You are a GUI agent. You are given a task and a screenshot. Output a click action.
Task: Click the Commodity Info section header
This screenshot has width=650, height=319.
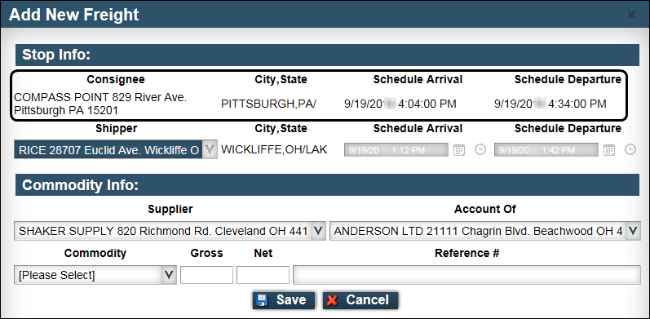click(x=328, y=185)
